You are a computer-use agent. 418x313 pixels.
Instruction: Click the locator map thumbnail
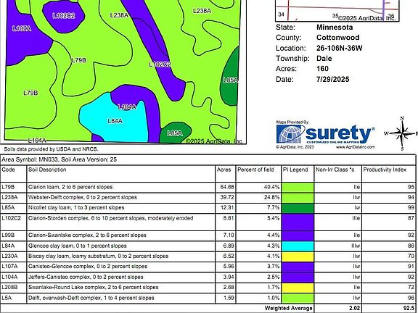[x=337, y=11]
